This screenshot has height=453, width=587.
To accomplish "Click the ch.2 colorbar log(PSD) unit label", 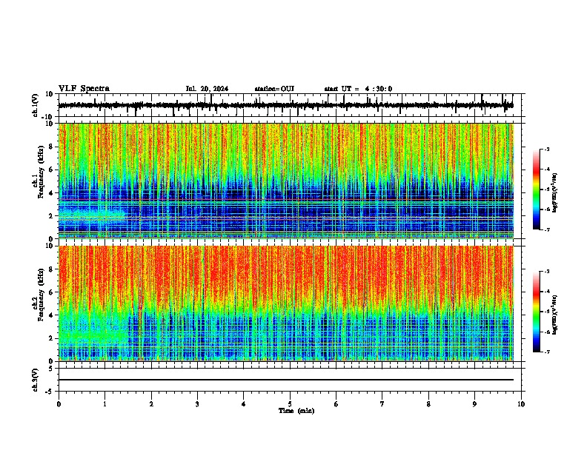I will pos(555,315).
